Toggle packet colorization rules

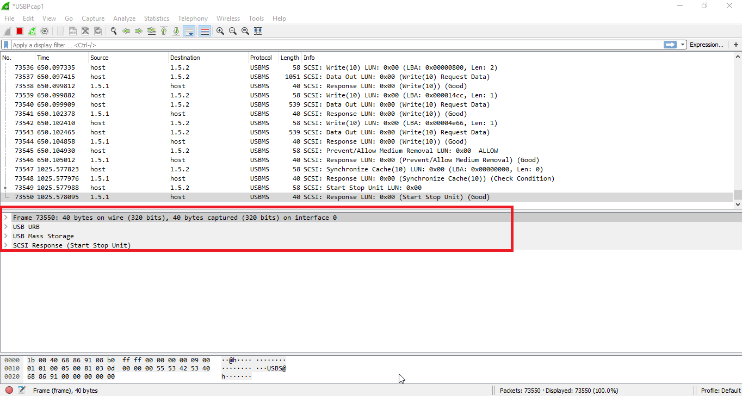[x=205, y=31]
